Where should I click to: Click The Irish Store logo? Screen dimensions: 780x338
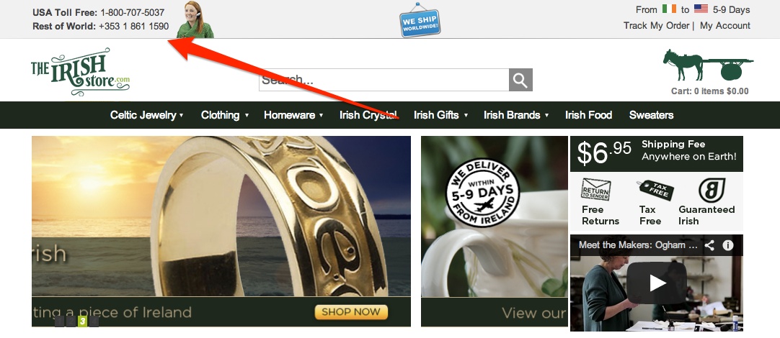[80, 72]
